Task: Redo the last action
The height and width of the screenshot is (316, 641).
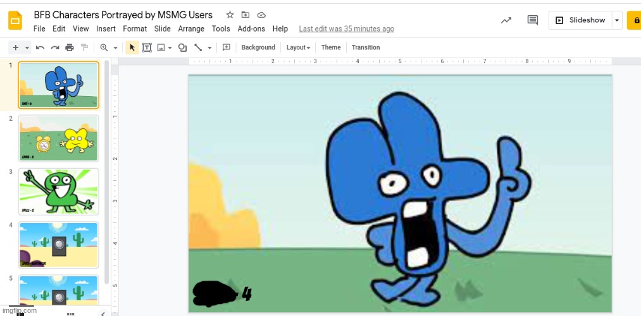Action: pyautogui.click(x=55, y=48)
